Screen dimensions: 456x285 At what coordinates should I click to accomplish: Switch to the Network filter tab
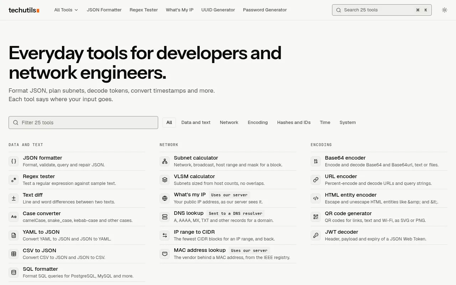[x=229, y=123]
